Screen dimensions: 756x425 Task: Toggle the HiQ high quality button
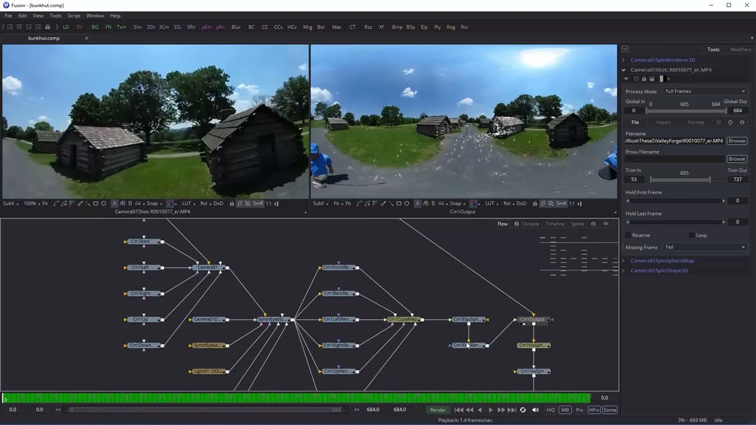550,410
